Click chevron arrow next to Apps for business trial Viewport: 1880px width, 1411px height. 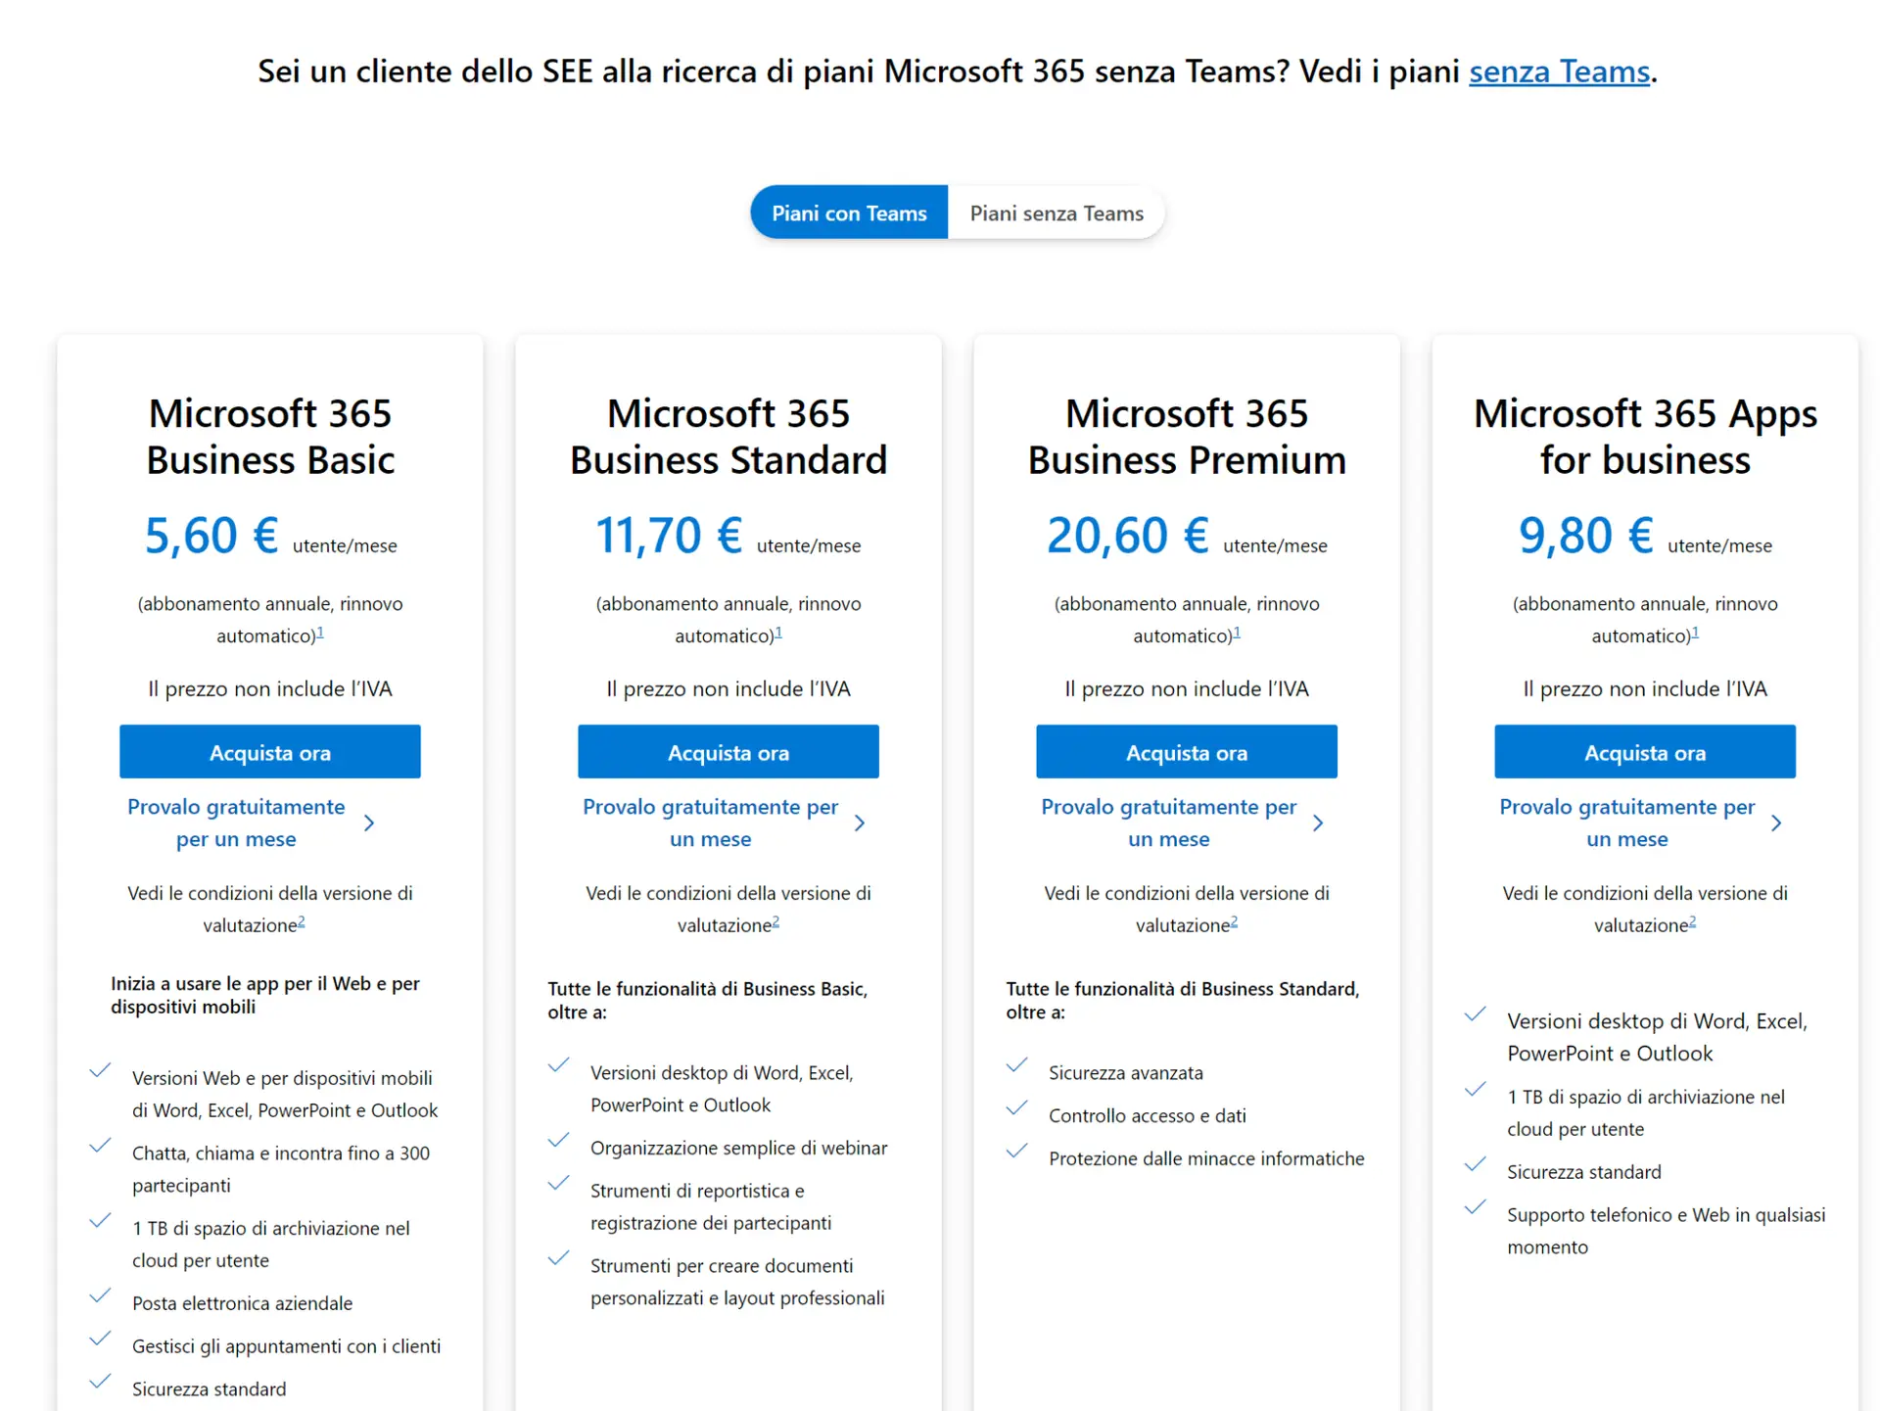(x=1776, y=823)
